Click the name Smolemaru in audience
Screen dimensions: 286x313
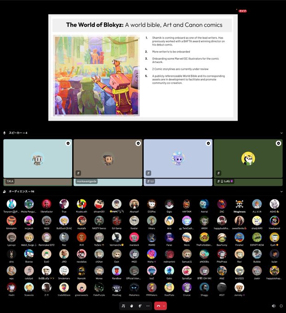click(x=64, y=278)
